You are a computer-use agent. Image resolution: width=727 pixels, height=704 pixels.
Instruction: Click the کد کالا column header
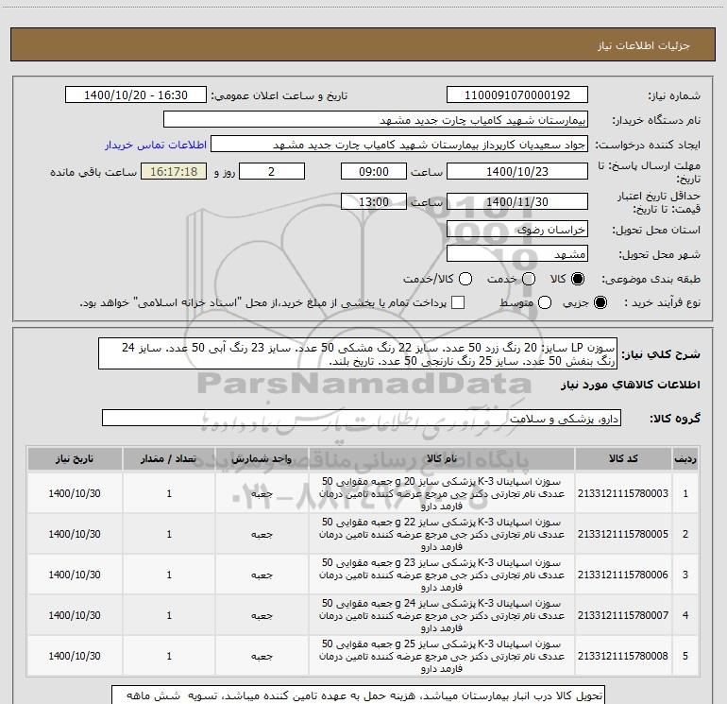point(623,458)
